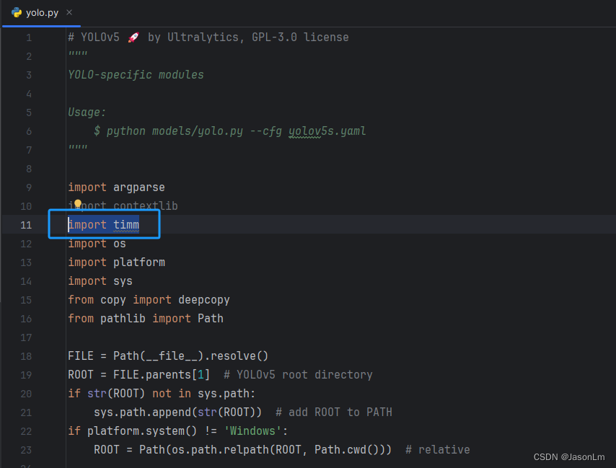Image resolution: width=616 pixels, height=468 pixels.
Task: Click 'os.path.relpath' on line 23
Action: tap(220, 450)
